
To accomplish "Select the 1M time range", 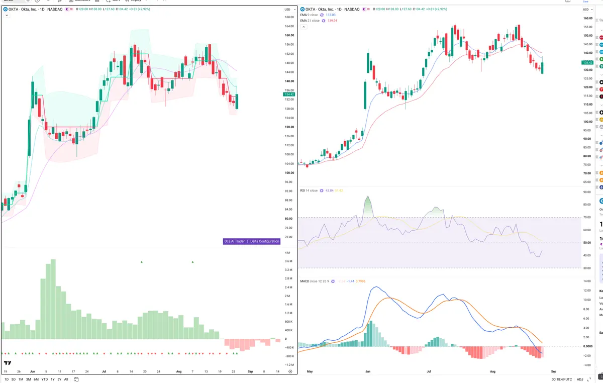I will 21,379.
